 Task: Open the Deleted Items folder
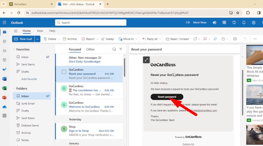(30, 125)
